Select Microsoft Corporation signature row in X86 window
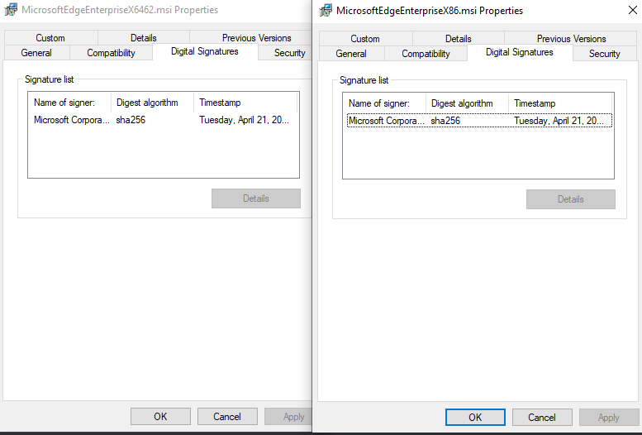Screen dimensions: 642x435 (x=479, y=121)
